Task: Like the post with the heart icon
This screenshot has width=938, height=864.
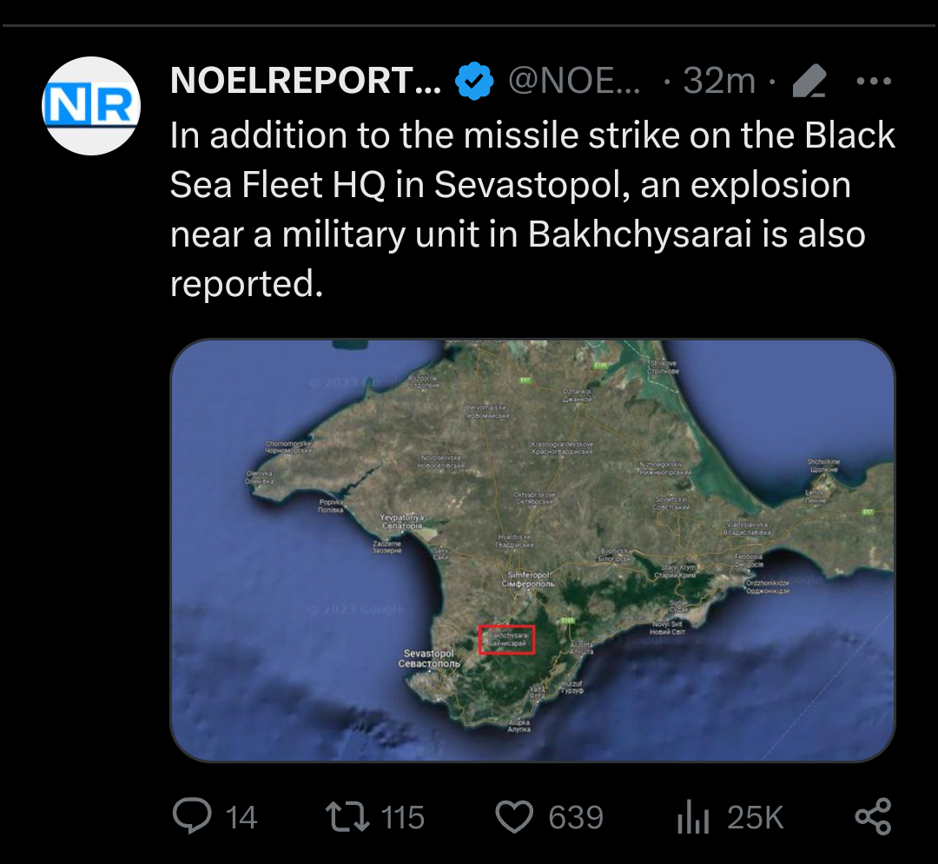Action: 513,816
